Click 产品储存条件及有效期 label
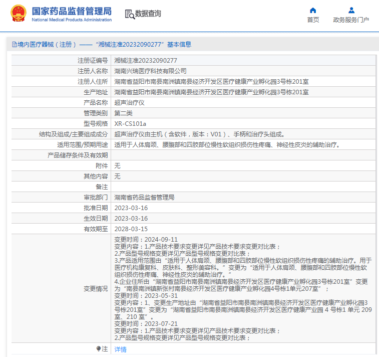Image resolution: width=379 pixels, height=357 pixels. (78, 155)
